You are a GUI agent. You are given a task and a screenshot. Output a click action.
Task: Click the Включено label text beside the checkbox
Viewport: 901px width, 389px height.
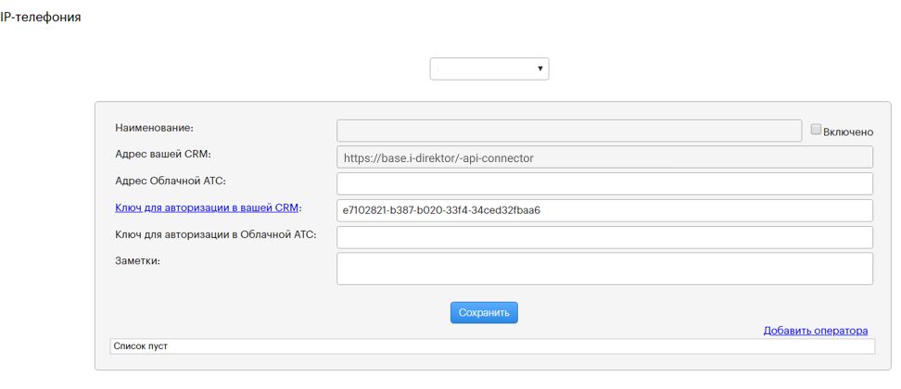[x=848, y=132]
